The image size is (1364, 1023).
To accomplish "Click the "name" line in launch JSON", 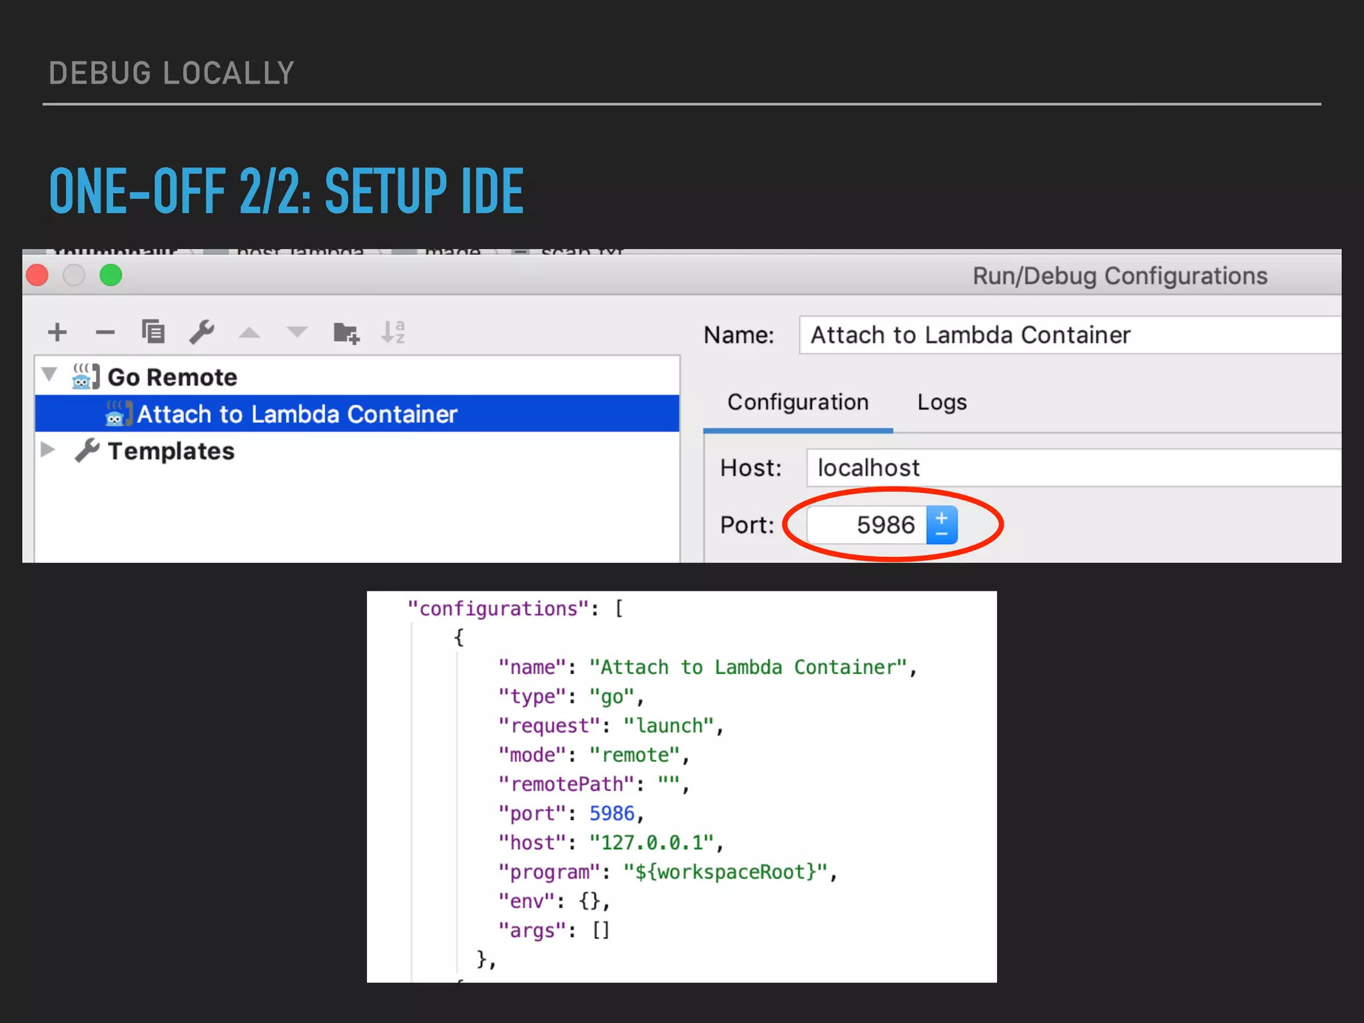I will click(707, 667).
